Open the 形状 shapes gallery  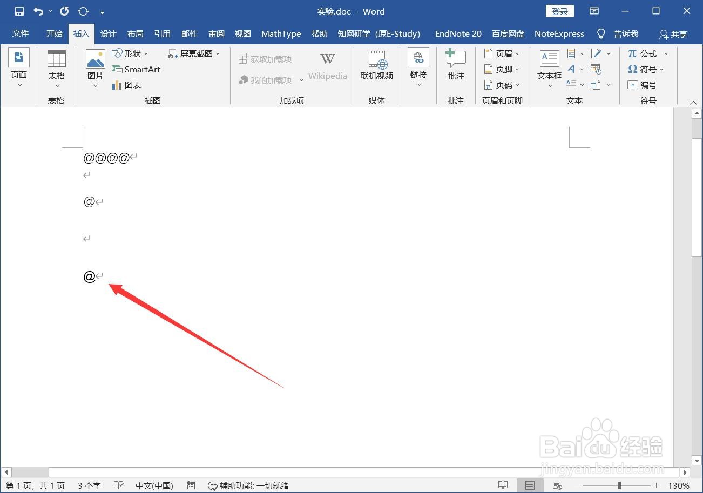130,53
